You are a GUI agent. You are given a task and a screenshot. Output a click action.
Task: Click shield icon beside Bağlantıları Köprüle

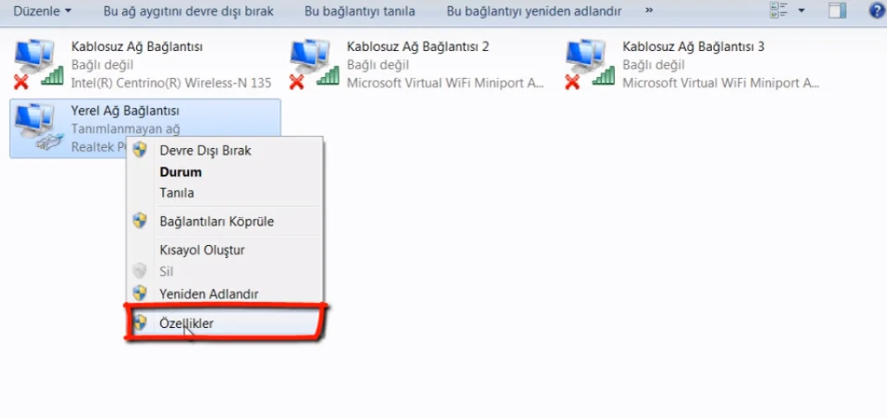[x=139, y=221]
